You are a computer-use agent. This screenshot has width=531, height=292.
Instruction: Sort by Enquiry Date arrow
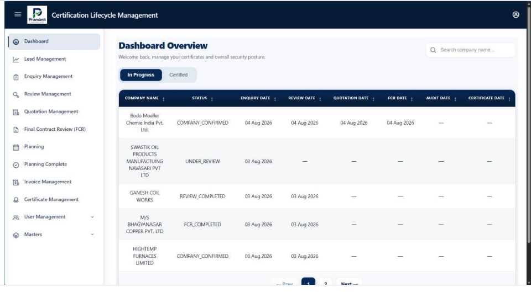tap(275, 99)
